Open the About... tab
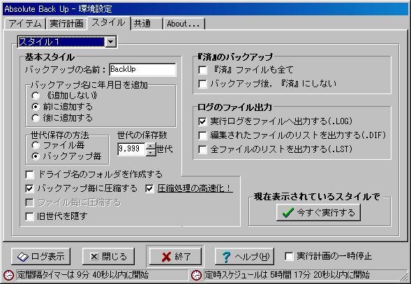Image resolution: width=411 pixels, height=284 pixels. tap(184, 24)
